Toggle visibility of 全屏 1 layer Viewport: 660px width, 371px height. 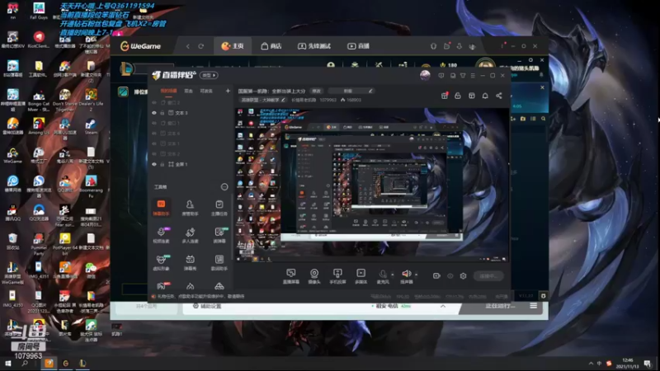pyautogui.click(x=154, y=164)
